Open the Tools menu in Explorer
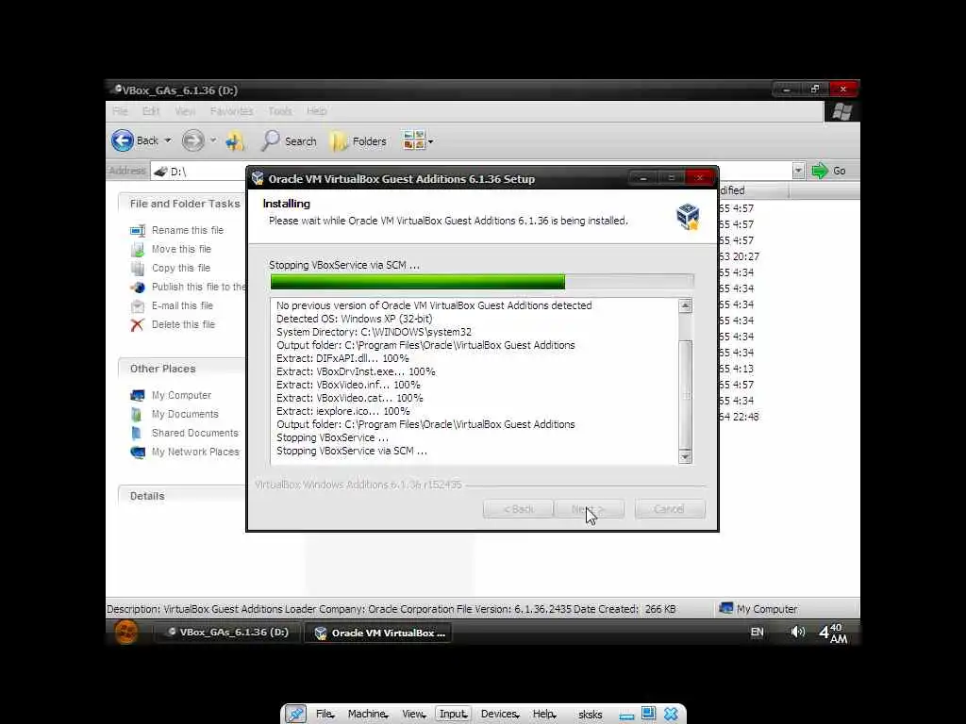This screenshot has width=966, height=724. 279,111
